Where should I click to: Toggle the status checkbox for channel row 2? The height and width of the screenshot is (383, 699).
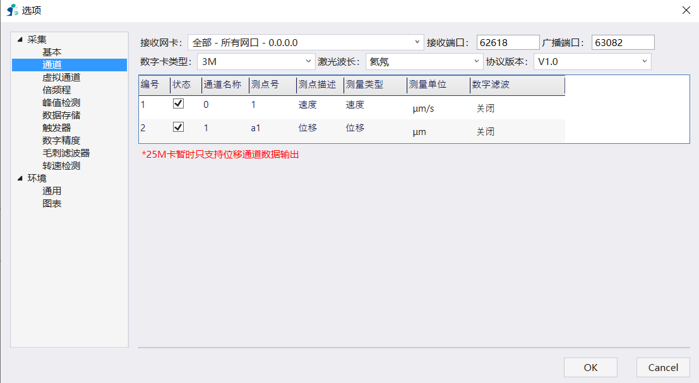point(178,127)
